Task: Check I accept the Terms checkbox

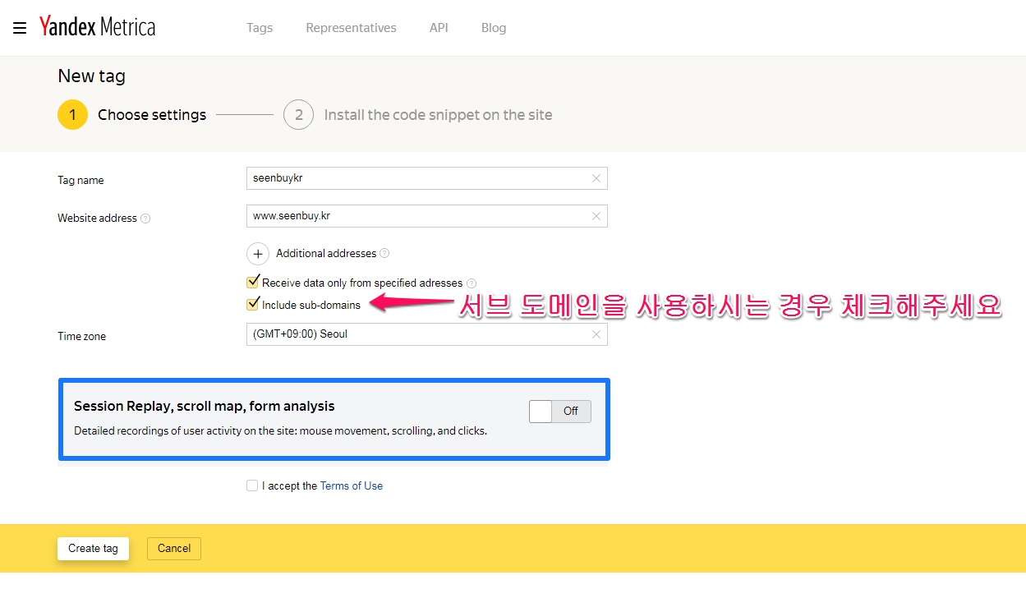Action: pyautogui.click(x=252, y=485)
